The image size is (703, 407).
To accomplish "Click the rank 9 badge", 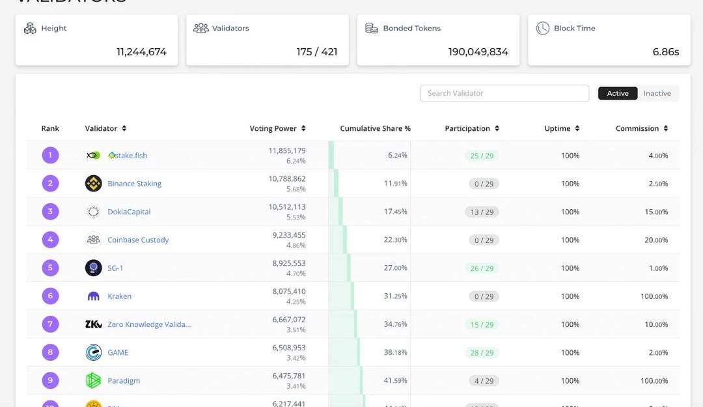I will 50,380.
